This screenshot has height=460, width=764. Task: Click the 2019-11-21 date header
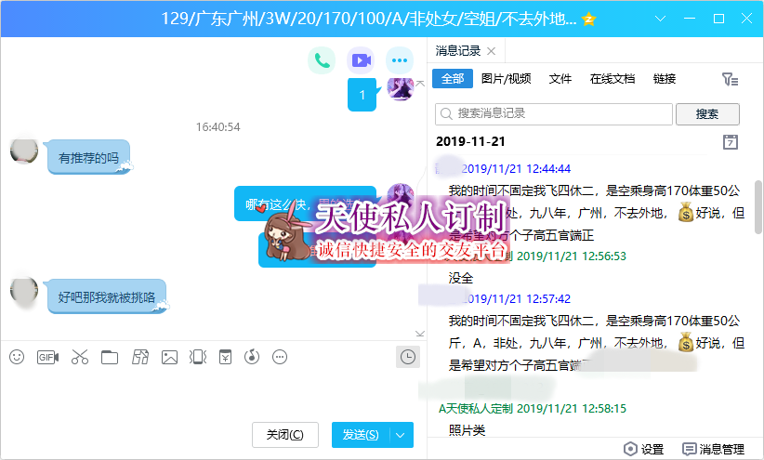(470, 142)
